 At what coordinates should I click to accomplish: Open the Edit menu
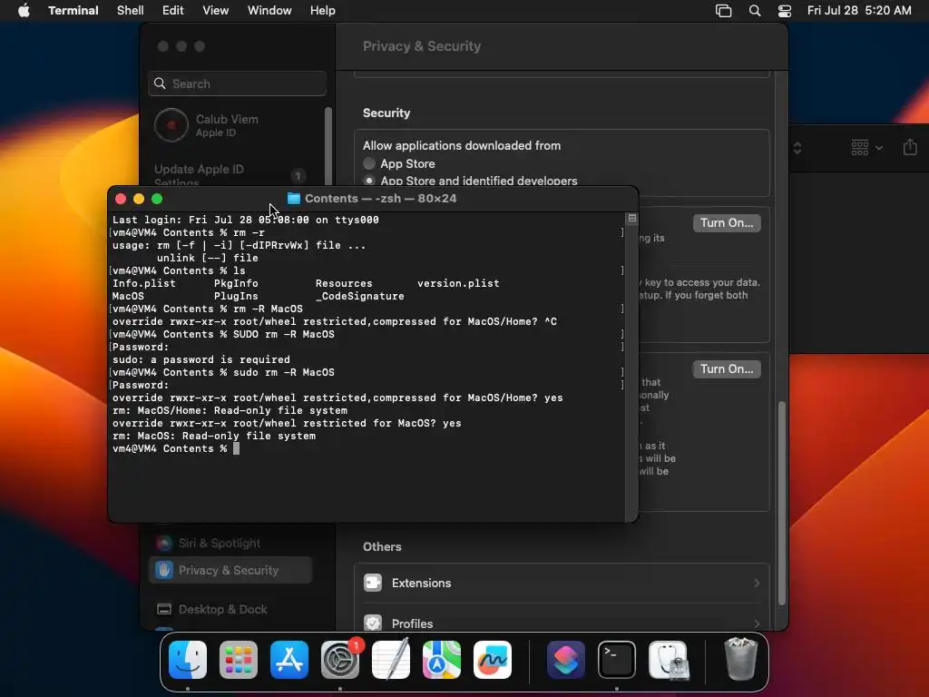coord(173,11)
